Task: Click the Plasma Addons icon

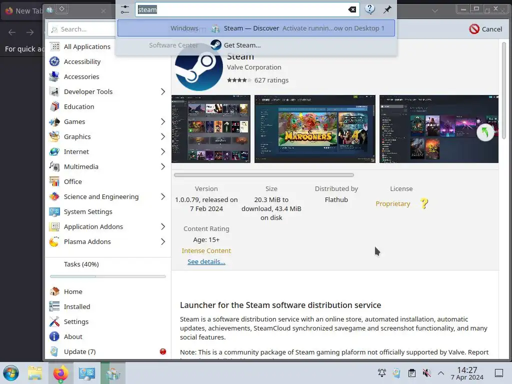Action: click(54, 241)
